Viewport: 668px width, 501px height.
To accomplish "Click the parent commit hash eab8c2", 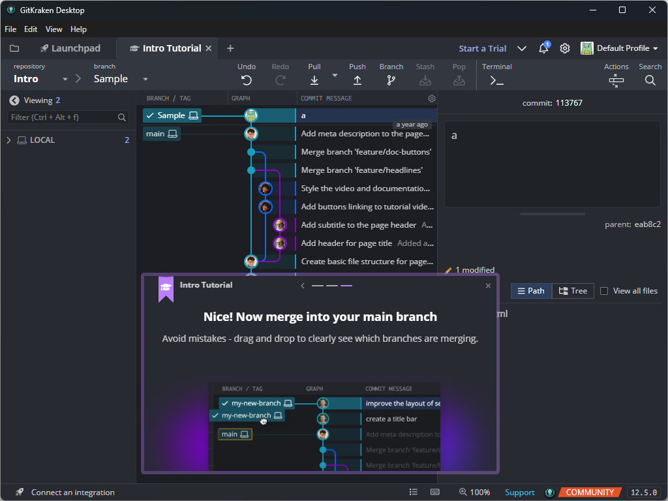I will click(x=648, y=224).
